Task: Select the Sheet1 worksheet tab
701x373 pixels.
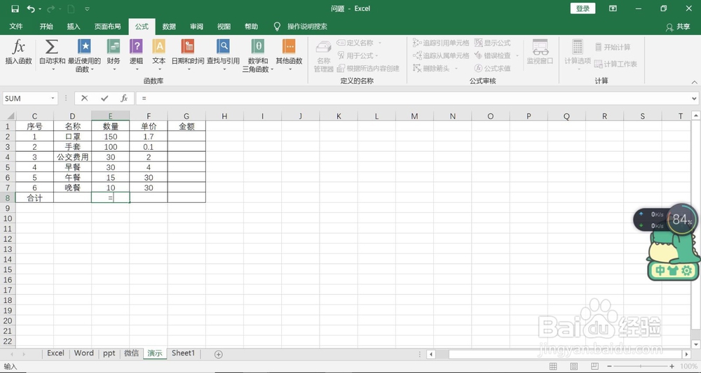Action: click(183, 353)
